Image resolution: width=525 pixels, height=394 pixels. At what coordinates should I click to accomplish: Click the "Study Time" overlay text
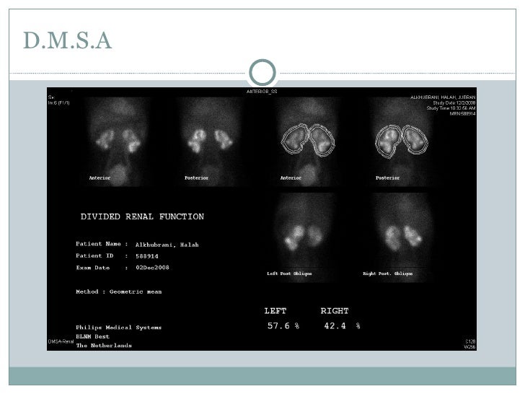pyautogui.click(x=451, y=108)
